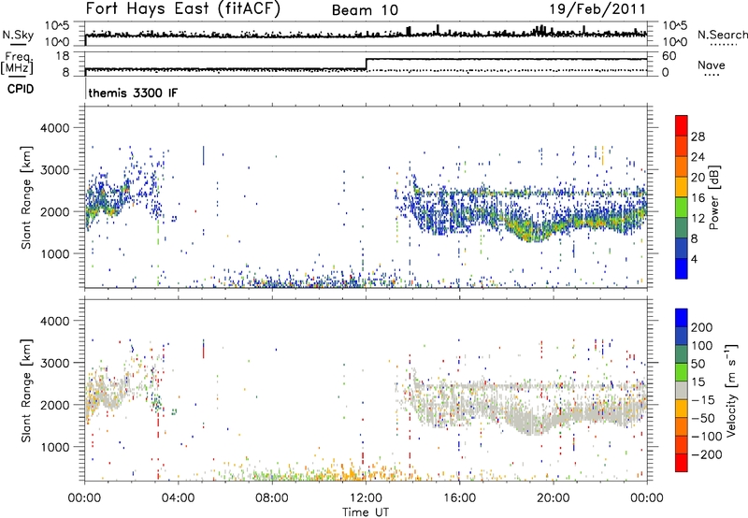Click the 'Time UT' axis title

366,511
